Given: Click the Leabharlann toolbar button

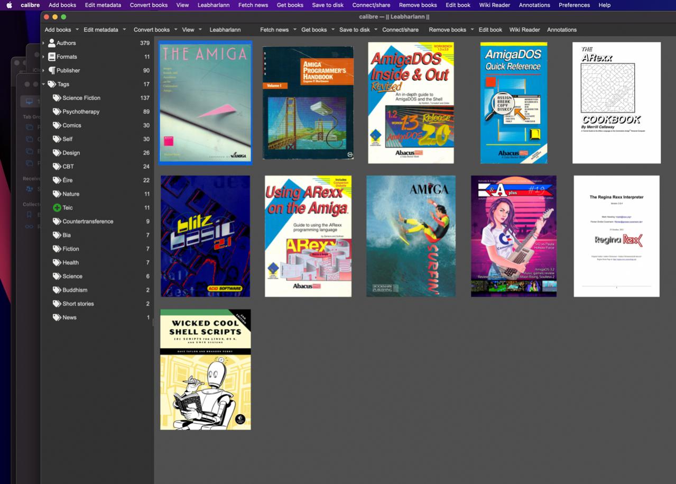Looking at the screenshot, I should tap(225, 30).
